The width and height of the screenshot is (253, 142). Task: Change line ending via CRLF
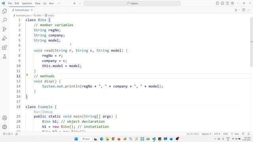tap(225, 134)
